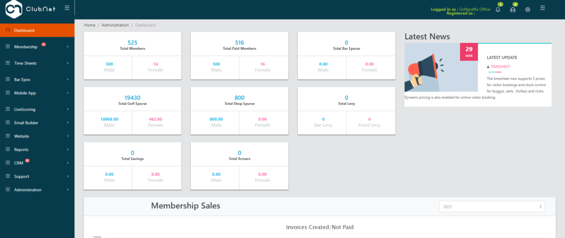
Task: Expand the Reports sidebar section
Action: point(37,150)
